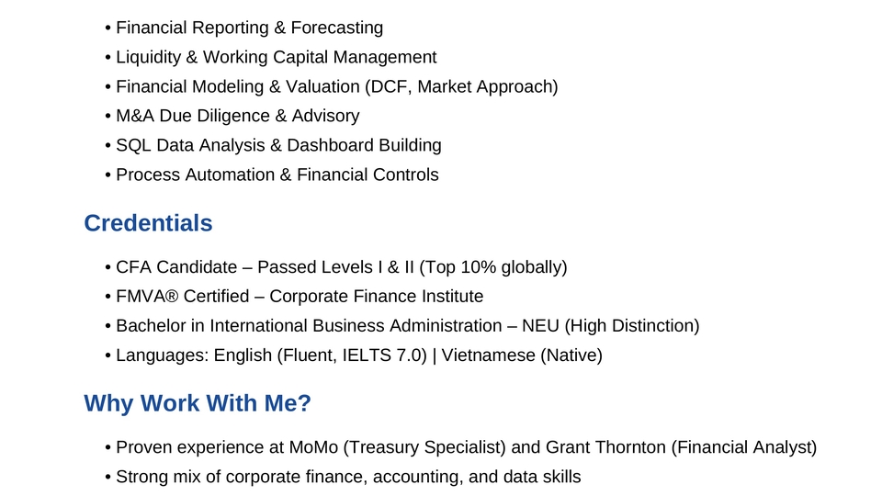Click the MoMo (Treasury Specialist) text
Viewport: 882px width, 496px height.
pos(397,447)
